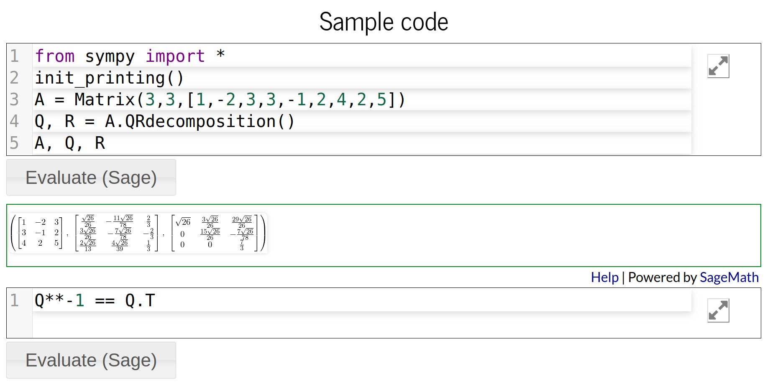Select line number 3 showing the Matrix definition
The width and height of the screenshot is (765, 389).
click(15, 99)
